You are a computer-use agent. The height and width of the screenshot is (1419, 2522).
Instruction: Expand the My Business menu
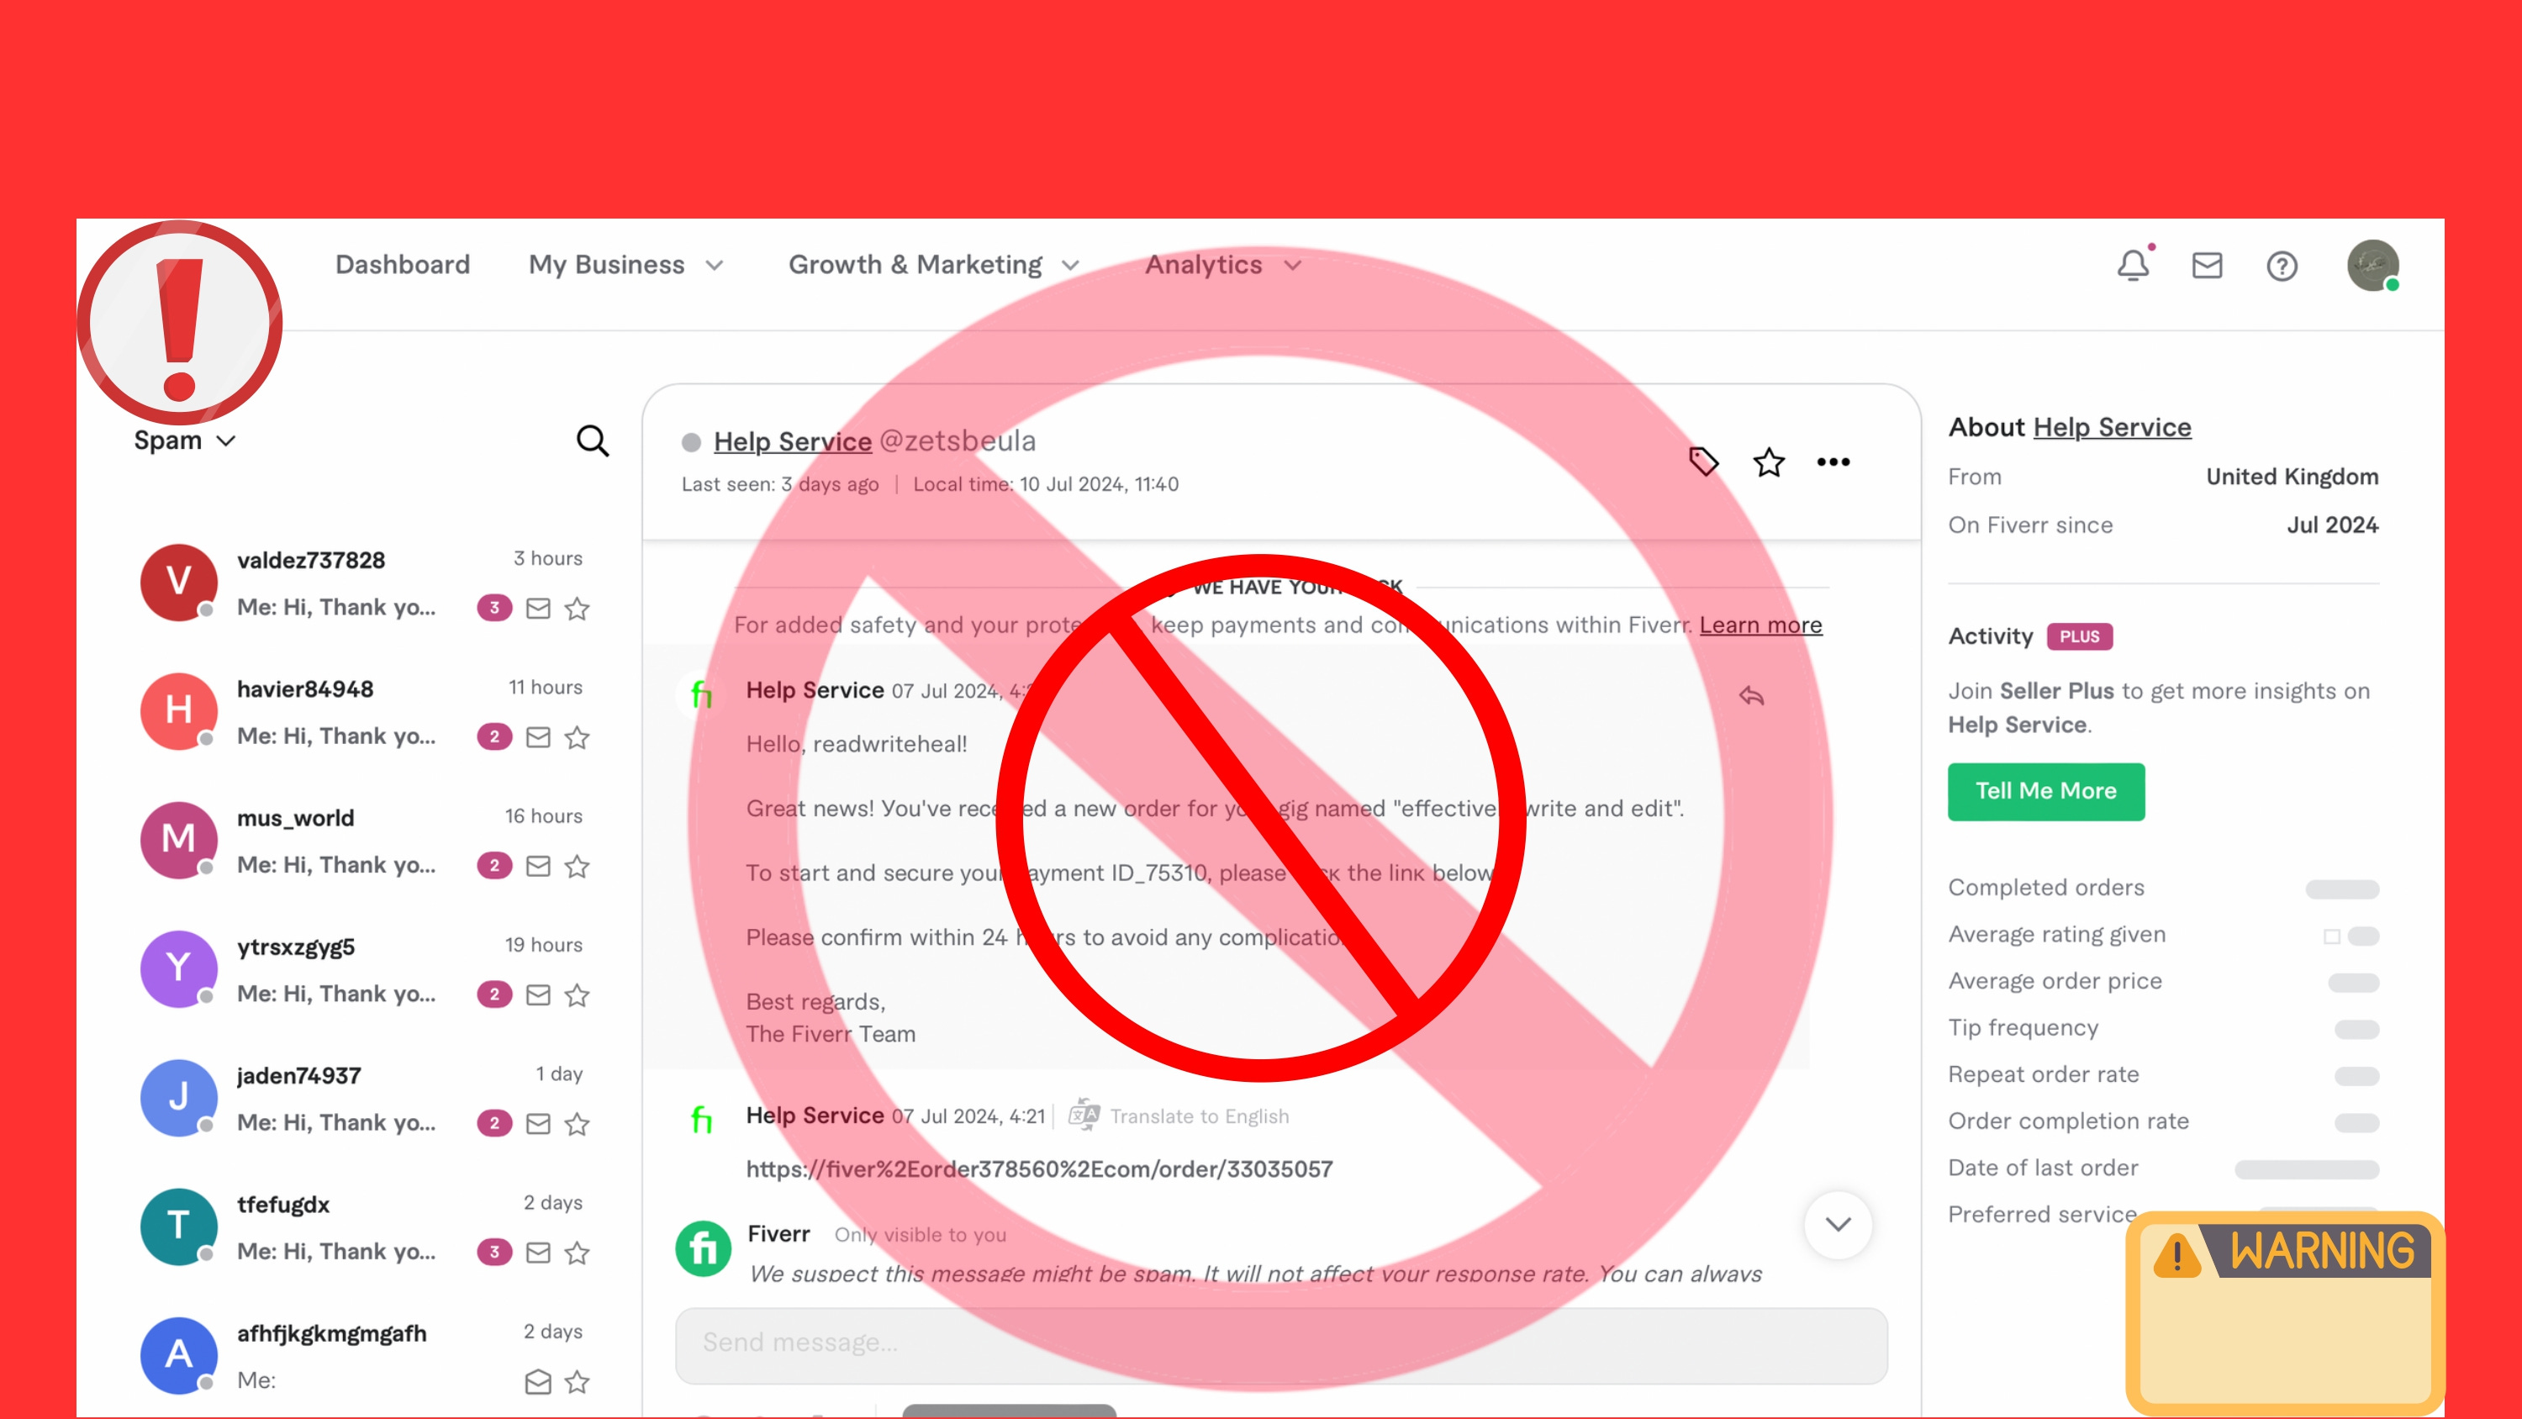pos(625,265)
